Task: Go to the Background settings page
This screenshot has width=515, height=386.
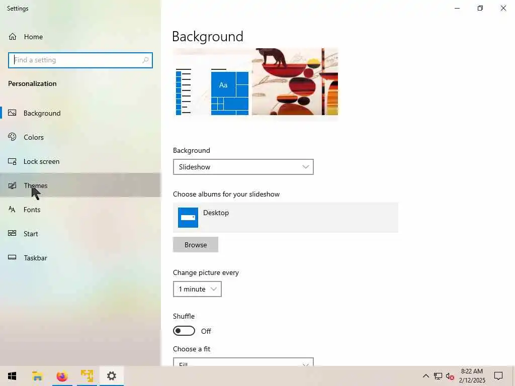Action: [80, 113]
